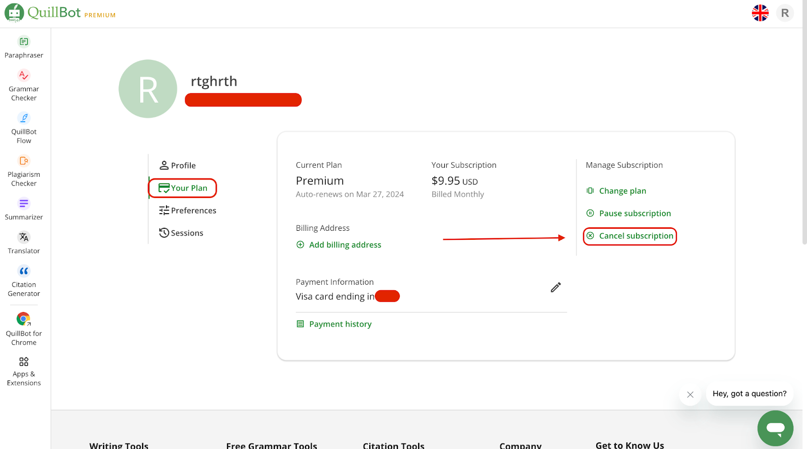Click the 'Get to Know Us' footer heading
This screenshot has height=449, width=807.
coord(630,445)
